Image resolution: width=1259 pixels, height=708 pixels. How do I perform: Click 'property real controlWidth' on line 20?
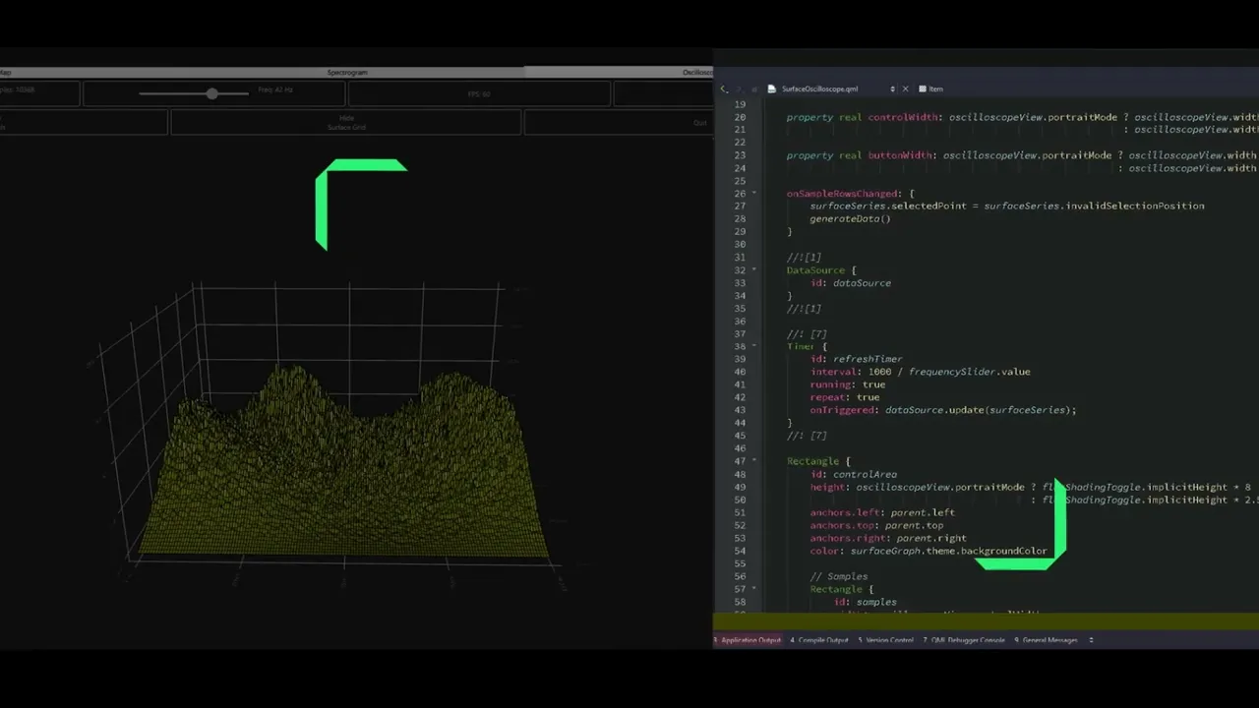click(863, 117)
